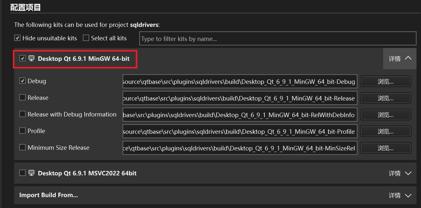
Task: Click the Release build path field
Action: coord(240,98)
